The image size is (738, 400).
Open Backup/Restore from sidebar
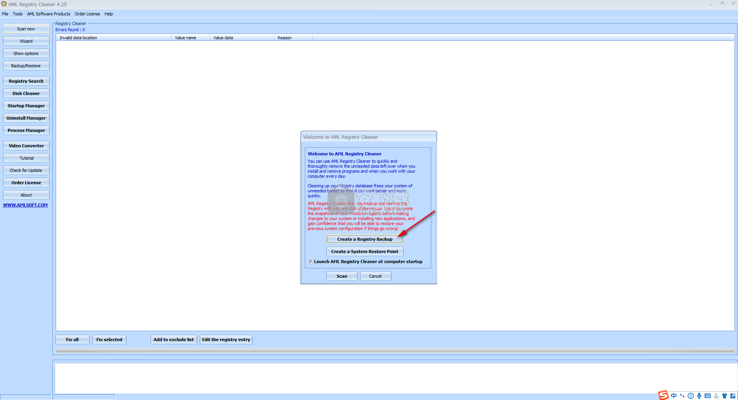(x=26, y=66)
